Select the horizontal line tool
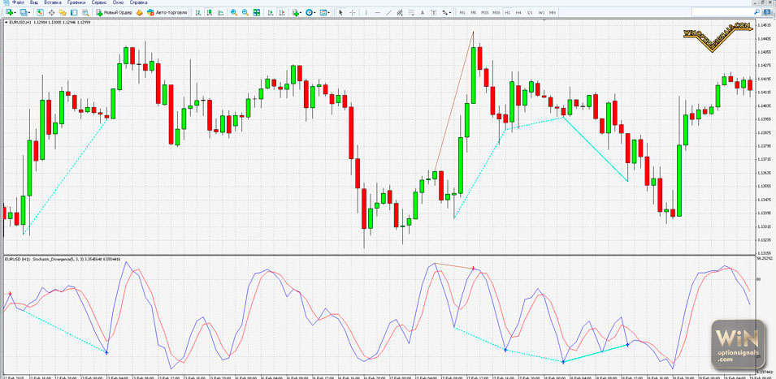Viewport: 776px width, 379px height. (377, 13)
